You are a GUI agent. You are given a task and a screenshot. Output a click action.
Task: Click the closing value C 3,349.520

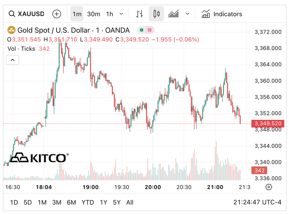point(132,40)
